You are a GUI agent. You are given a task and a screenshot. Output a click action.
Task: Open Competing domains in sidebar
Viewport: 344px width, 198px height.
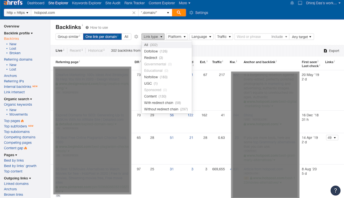pos(19,137)
